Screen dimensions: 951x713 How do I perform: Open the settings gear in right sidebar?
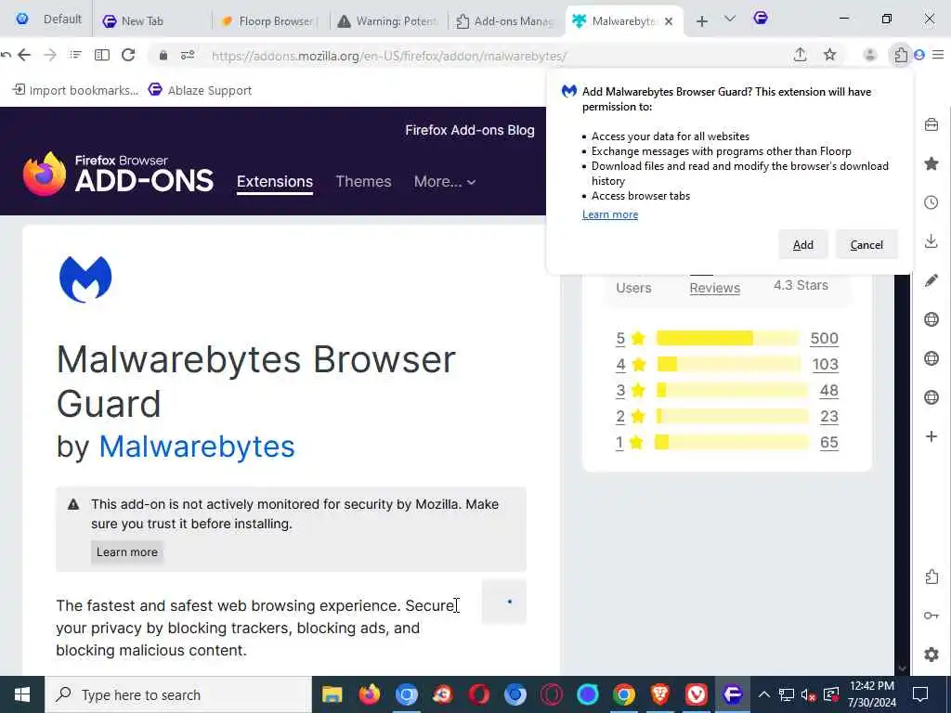[931, 655]
